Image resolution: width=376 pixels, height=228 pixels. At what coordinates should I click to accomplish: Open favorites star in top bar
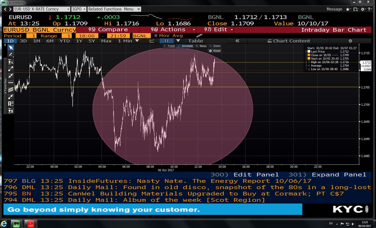point(348,9)
